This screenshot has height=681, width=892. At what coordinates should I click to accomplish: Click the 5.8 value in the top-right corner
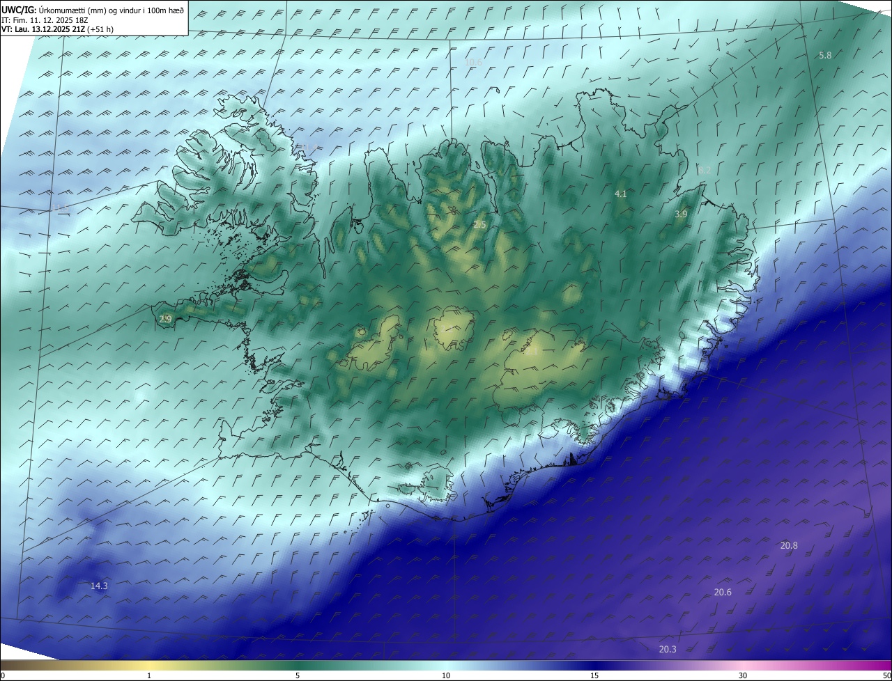[825, 55]
